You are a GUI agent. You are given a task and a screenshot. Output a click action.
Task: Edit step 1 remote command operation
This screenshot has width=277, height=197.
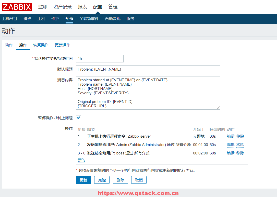231,136
